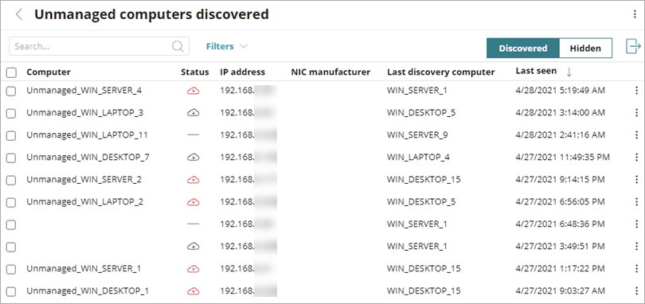
Task: Click red cloud status icon of Unmanaged_WIN_DESKTOP_1
Action: click(x=193, y=291)
